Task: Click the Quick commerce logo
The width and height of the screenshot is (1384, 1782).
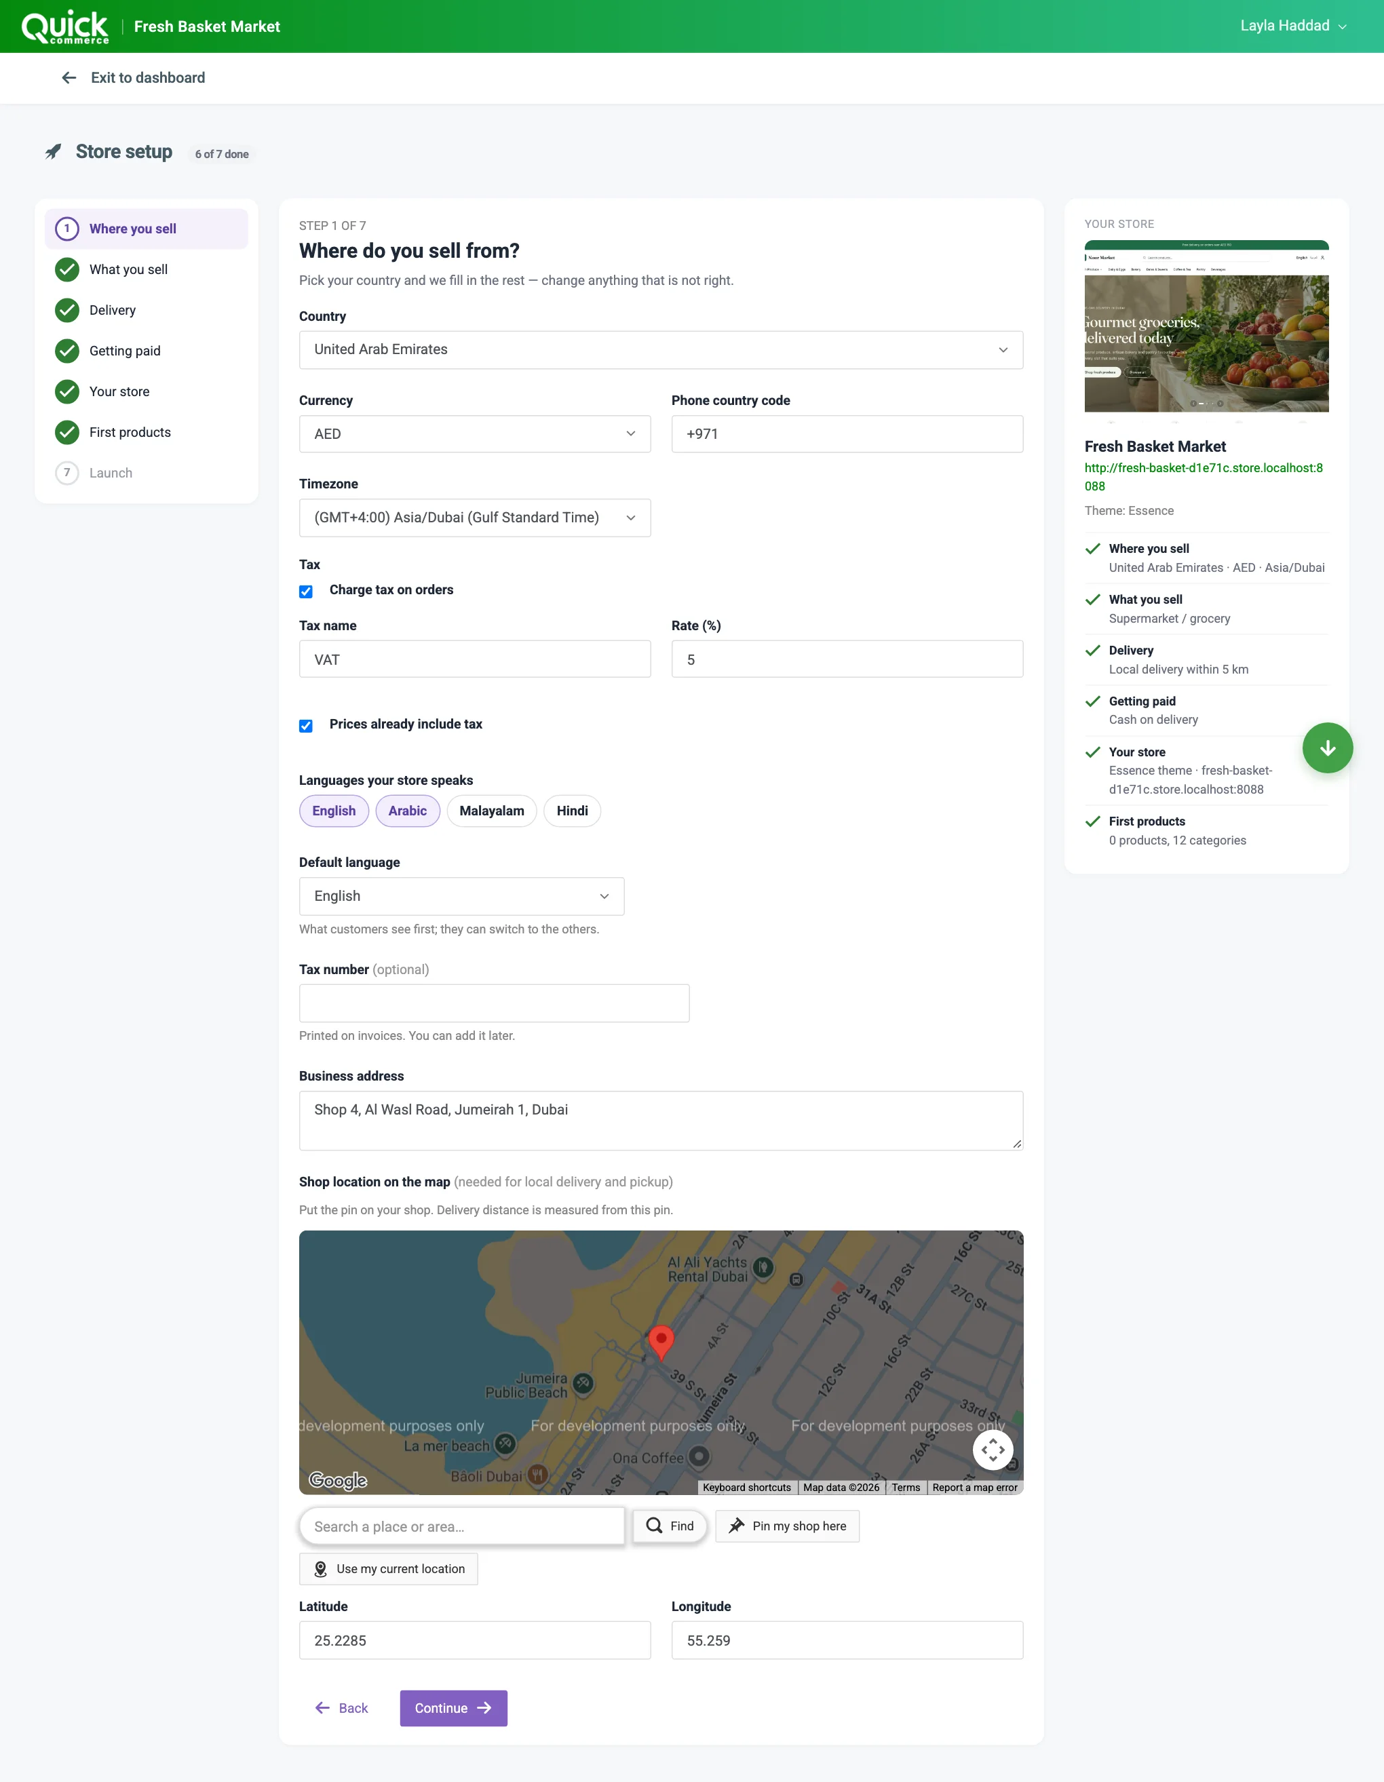Action: (65, 26)
